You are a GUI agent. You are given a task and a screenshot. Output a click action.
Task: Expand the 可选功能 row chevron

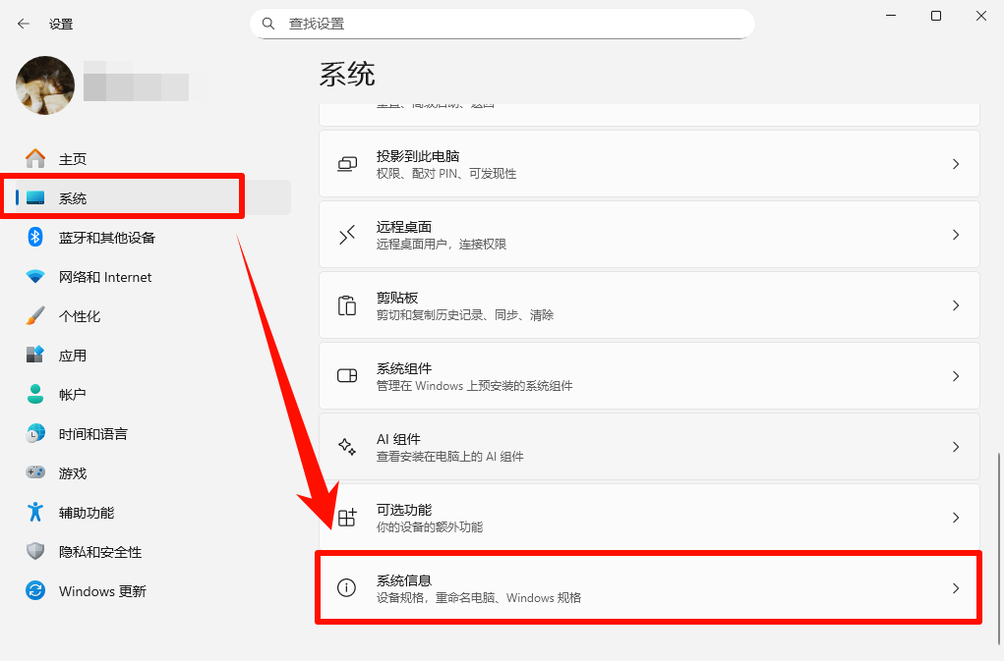tap(955, 518)
